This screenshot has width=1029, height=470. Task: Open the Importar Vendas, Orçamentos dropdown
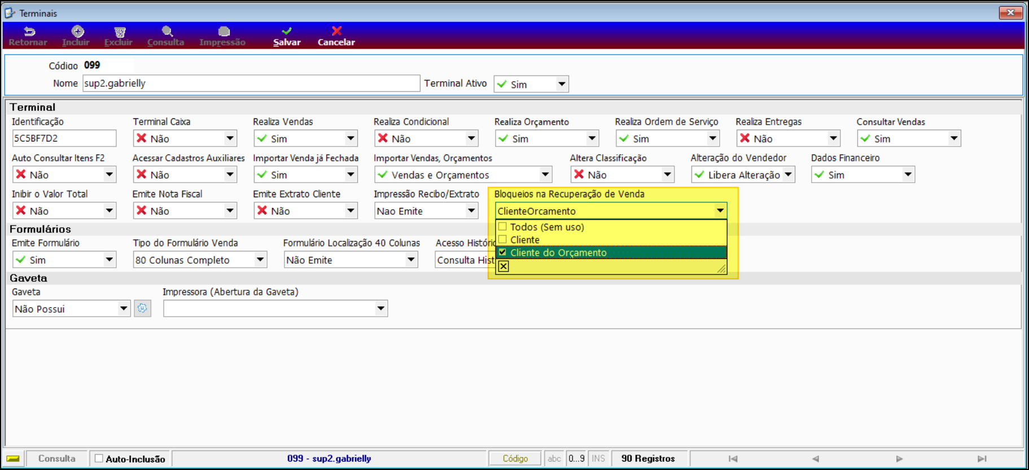545,174
